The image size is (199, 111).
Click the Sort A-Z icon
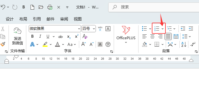coord(184,44)
